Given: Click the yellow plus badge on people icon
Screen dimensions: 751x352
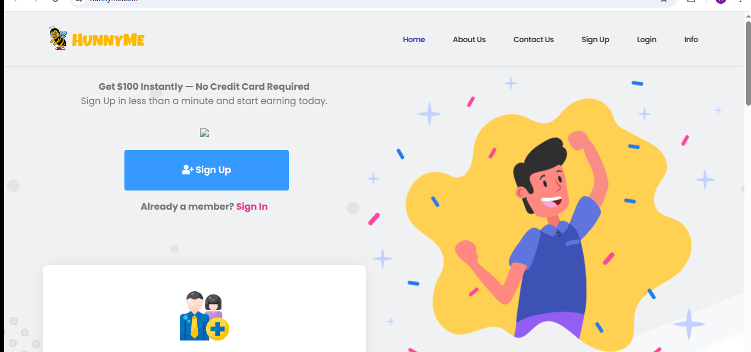Looking at the screenshot, I should tap(218, 329).
